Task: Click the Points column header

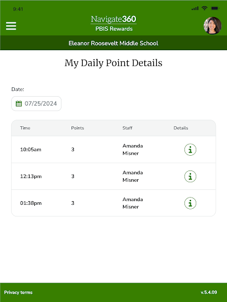Action: pos(77,128)
